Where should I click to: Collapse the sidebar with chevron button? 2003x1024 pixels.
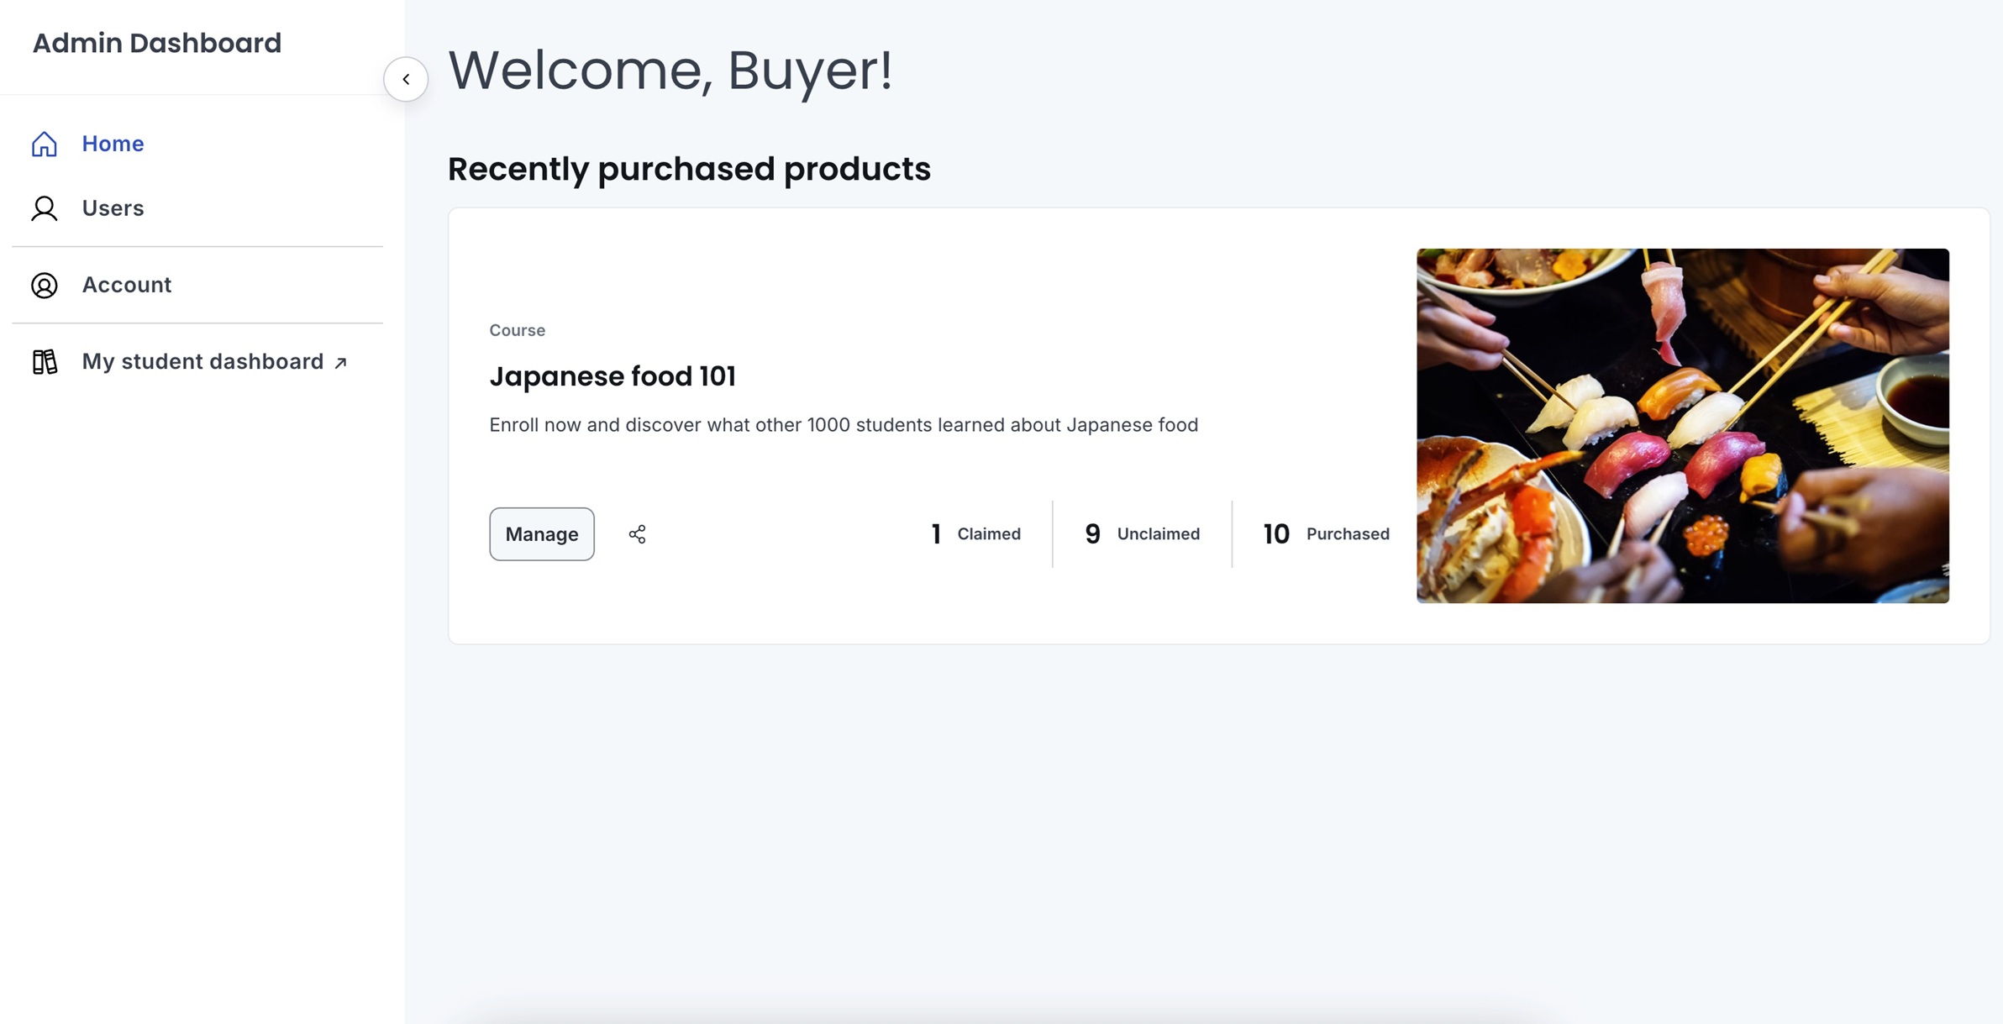[406, 79]
